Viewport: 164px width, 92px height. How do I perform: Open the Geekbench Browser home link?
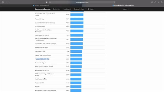(43, 9)
